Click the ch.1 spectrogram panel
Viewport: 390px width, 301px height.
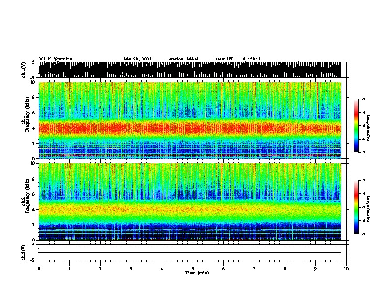[190, 120]
